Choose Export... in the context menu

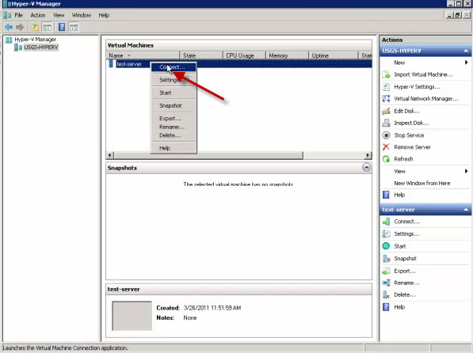coord(174,119)
